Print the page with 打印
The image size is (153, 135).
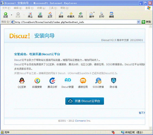(x=102, y=15)
